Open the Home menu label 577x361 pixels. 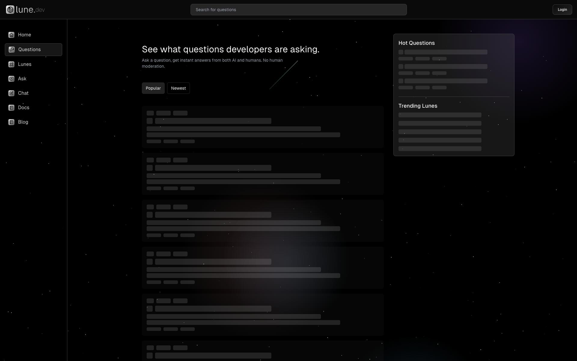click(x=24, y=35)
